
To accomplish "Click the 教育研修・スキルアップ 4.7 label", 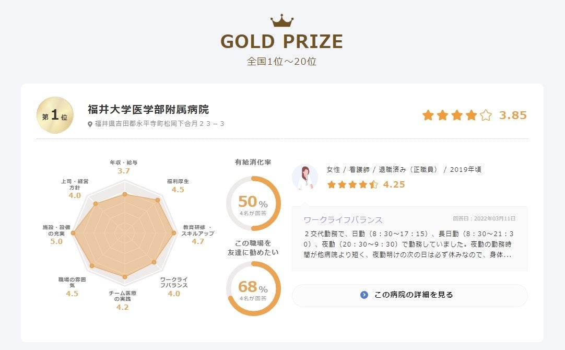I will tap(197, 234).
